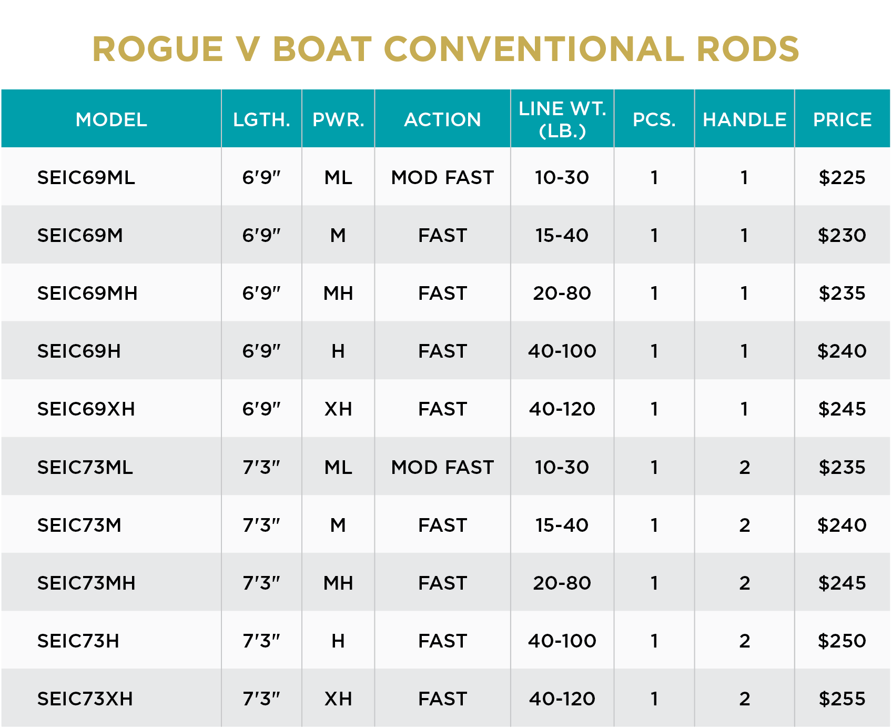The image size is (892, 728).
Task: Select the SEIC73XH model name
Action: (x=85, y=699)
